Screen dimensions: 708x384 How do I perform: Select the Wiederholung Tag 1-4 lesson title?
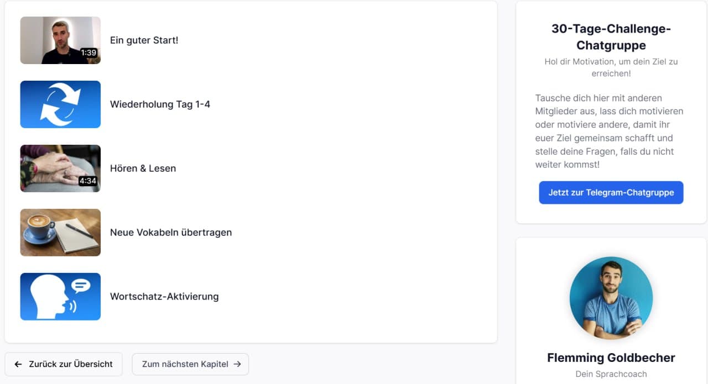click(160, 104)
